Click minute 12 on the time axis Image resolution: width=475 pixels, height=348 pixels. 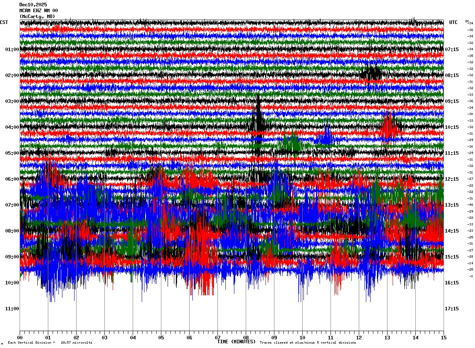359,337
